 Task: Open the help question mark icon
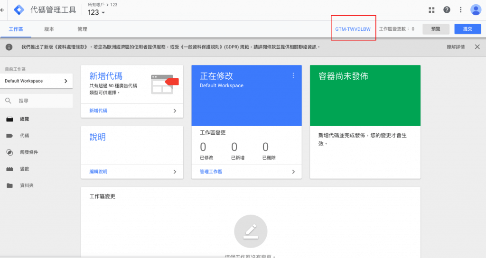point(447,10)
